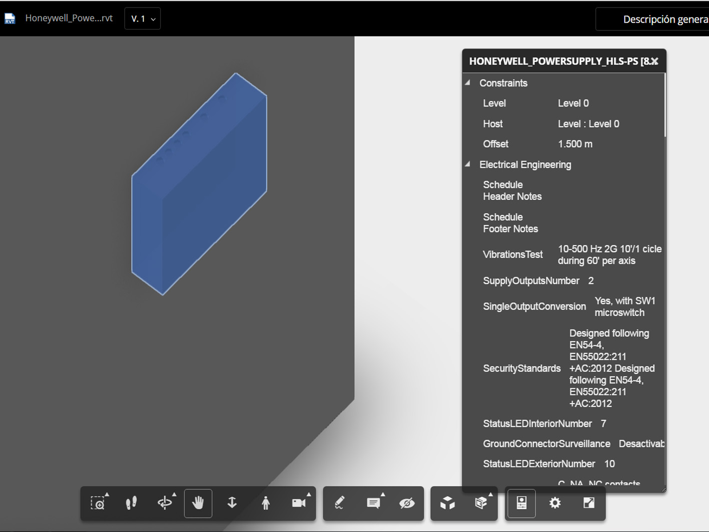Click the SingleOutputConversion property
This screenshot has height=532, width=709.
pos(534,306)
